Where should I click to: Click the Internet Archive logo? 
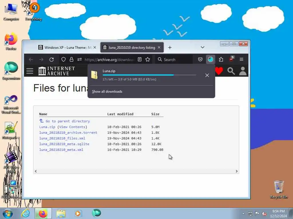56,71
